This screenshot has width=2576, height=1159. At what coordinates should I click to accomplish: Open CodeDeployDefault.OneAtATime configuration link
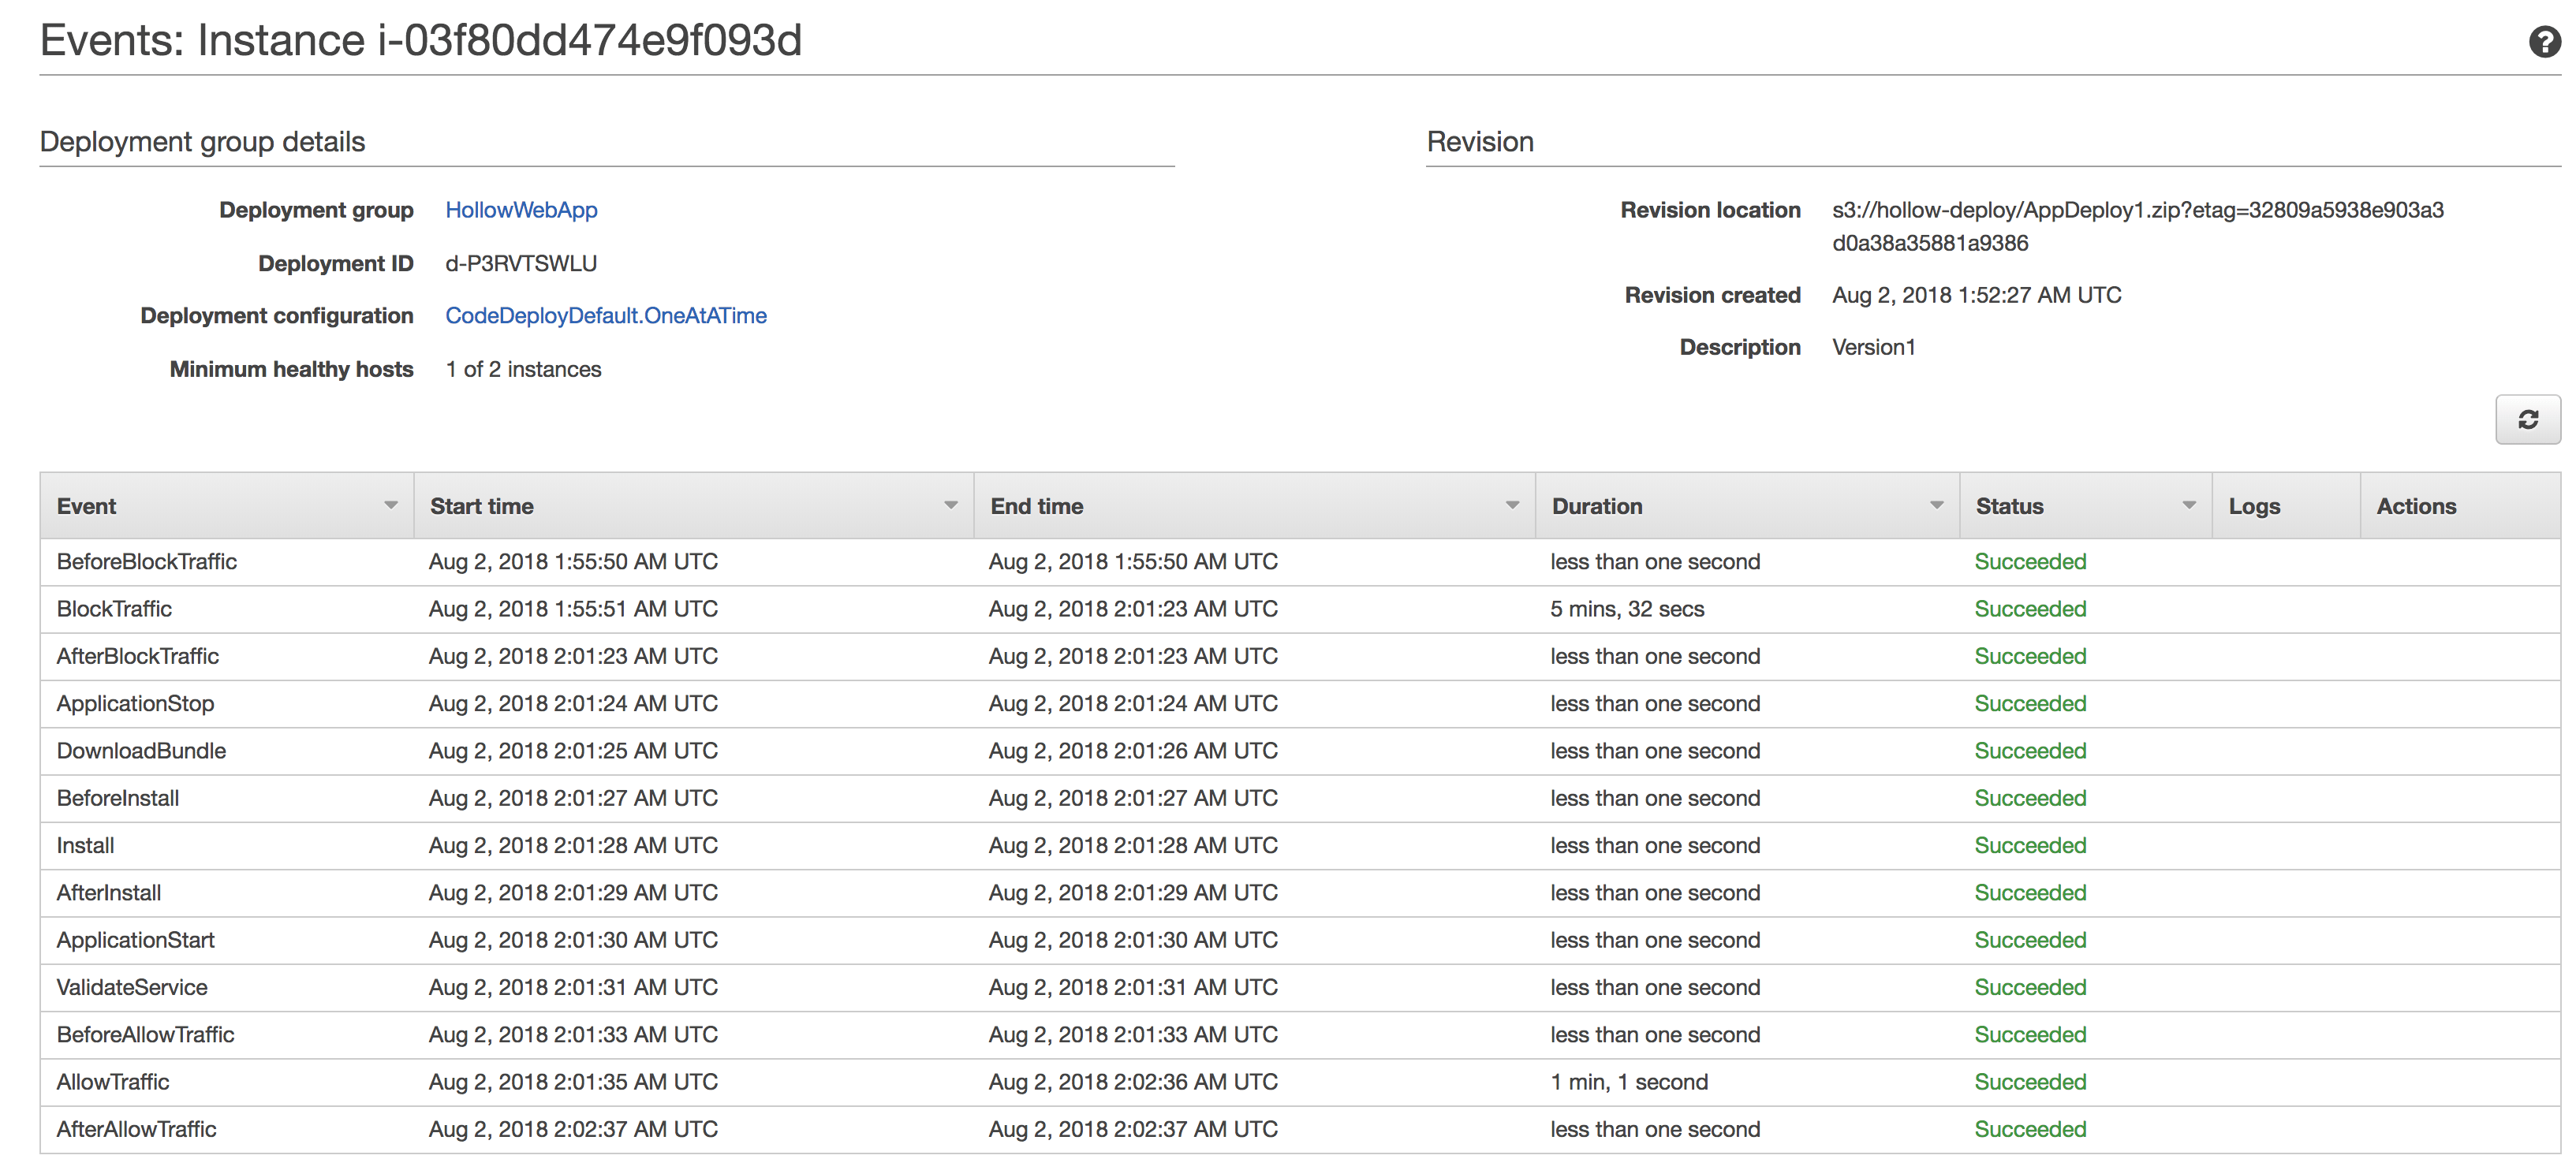pyautogui.click(x=605, y=316)
